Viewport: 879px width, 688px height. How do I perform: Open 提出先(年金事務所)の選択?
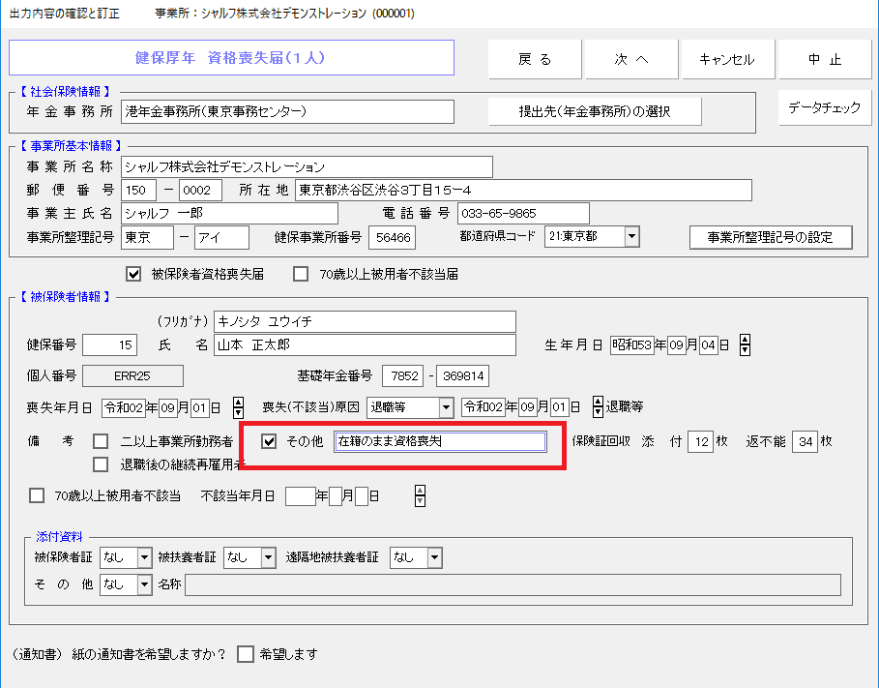[594, 111]
